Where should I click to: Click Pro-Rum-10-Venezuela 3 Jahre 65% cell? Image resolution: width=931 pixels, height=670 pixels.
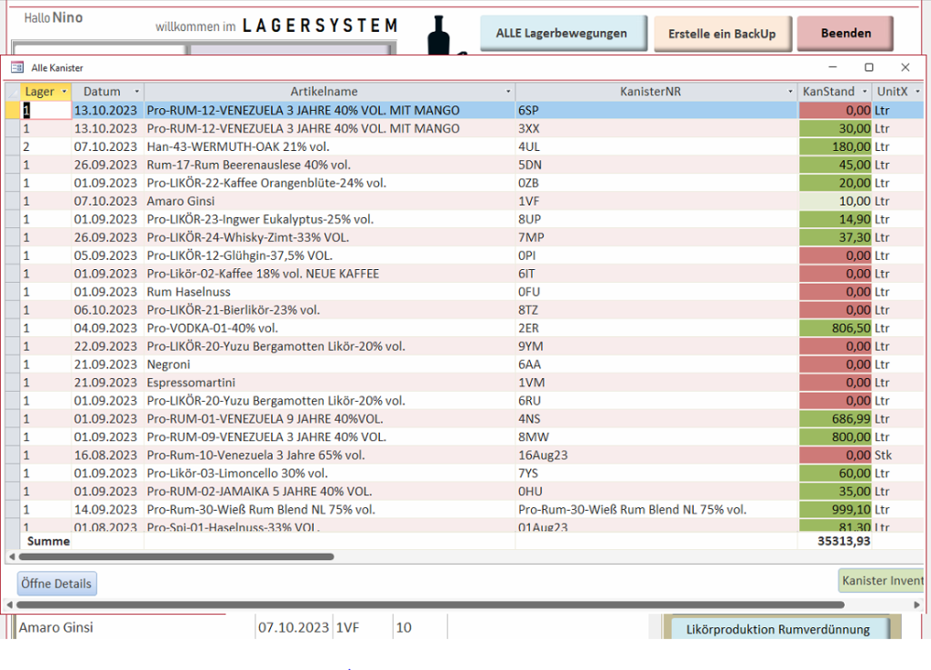(x=329, y=455)
